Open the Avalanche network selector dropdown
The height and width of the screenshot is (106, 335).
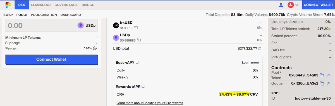click(293, 5)
